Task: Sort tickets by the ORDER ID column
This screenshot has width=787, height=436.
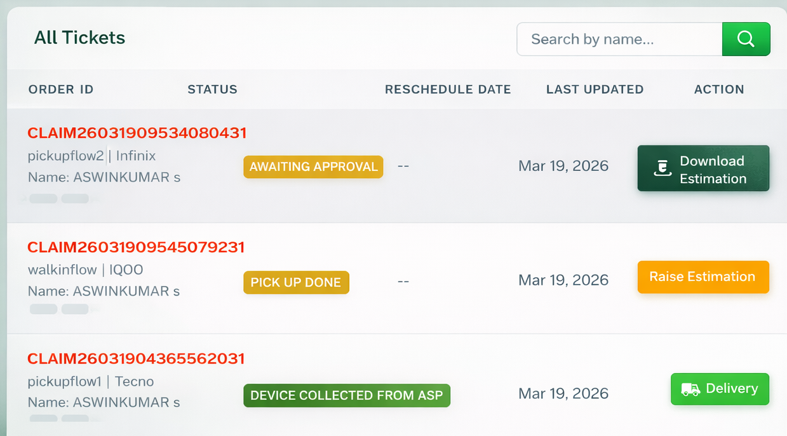Action: [x=60, y=90]
